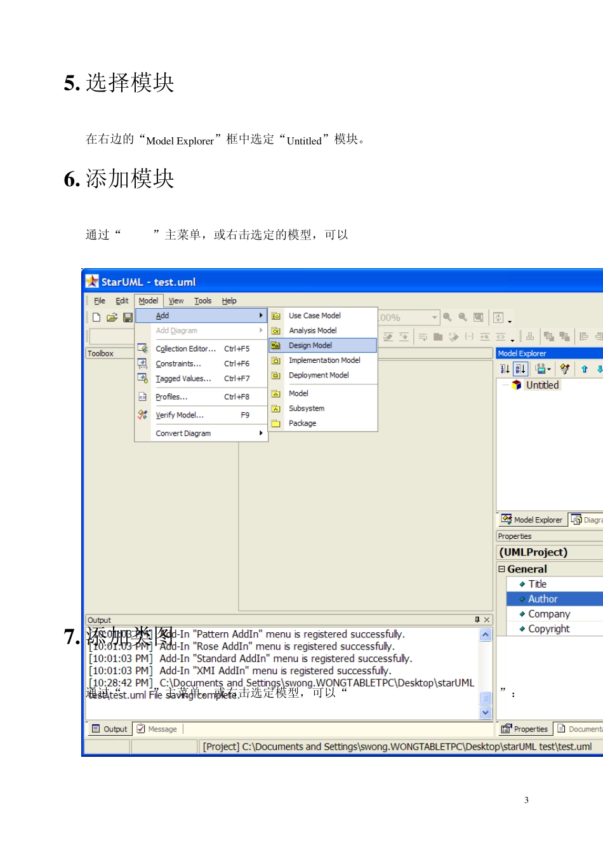Toggle Sort alphabetically in Model Explorer
Screen dimensions: 603x854
pyautogui.click(x=520, y=369)
